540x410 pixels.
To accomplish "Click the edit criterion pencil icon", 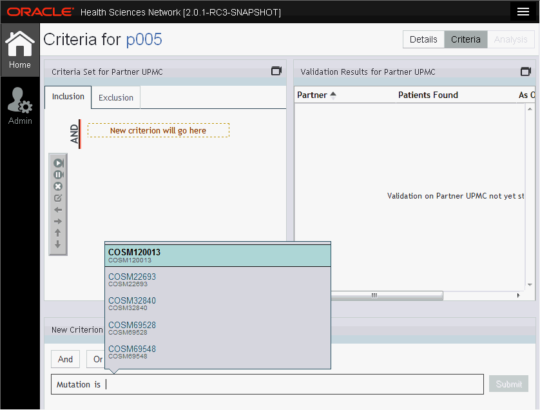I will tap(58, 198).
